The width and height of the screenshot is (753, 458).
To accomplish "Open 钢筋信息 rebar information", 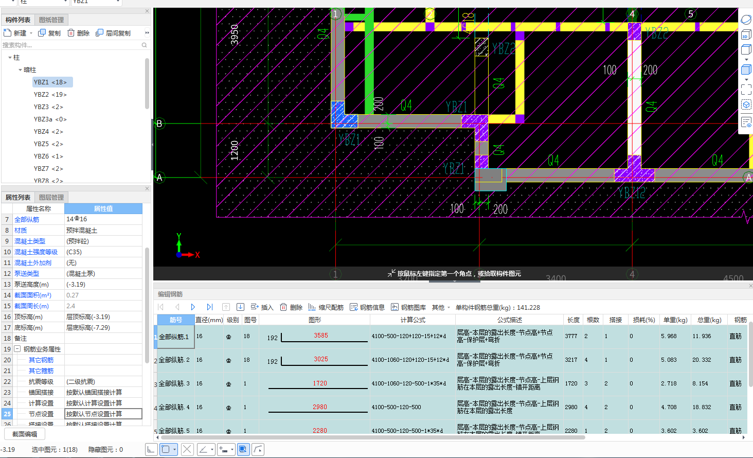I will (367, 307).
